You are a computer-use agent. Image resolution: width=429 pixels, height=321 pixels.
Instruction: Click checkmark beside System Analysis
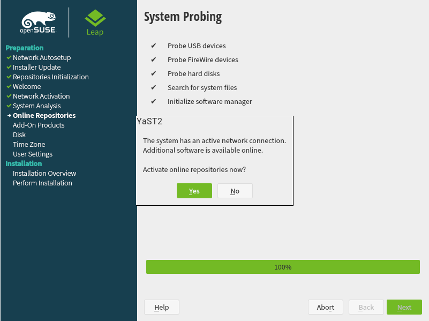(9, 106)
